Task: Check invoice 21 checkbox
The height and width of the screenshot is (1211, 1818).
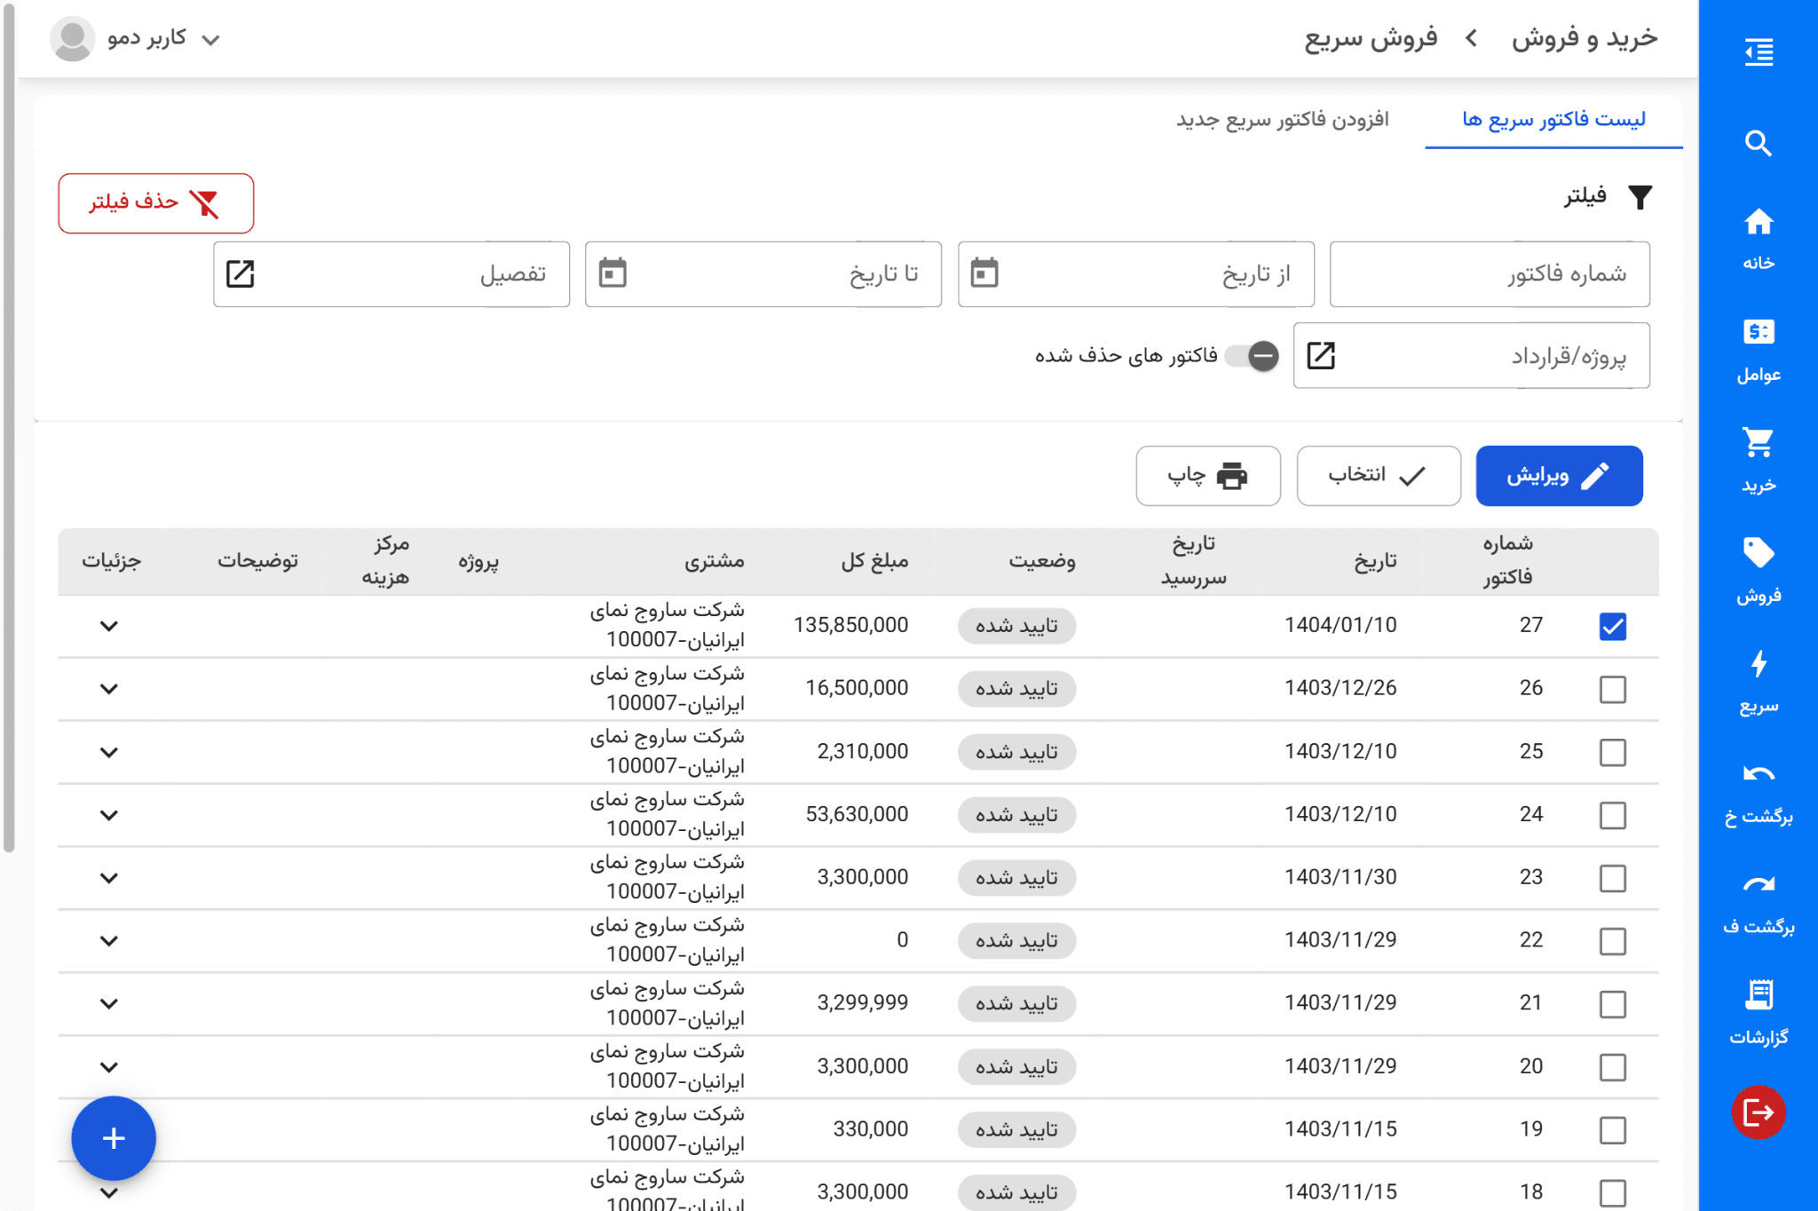Action: click(1613, 1004)
